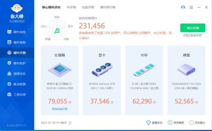This screenshot has height=131, width=212.
Task: Click the disk score 52,565
Action: (x=184, y=101)
